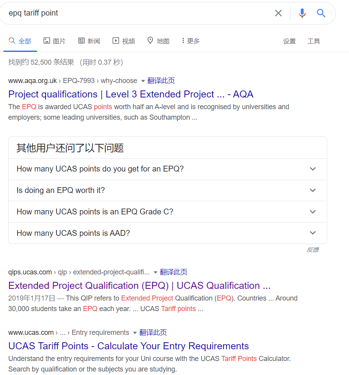Open the AQA Project qualifications result
The image size is (349, 375).
click(131, 94)
